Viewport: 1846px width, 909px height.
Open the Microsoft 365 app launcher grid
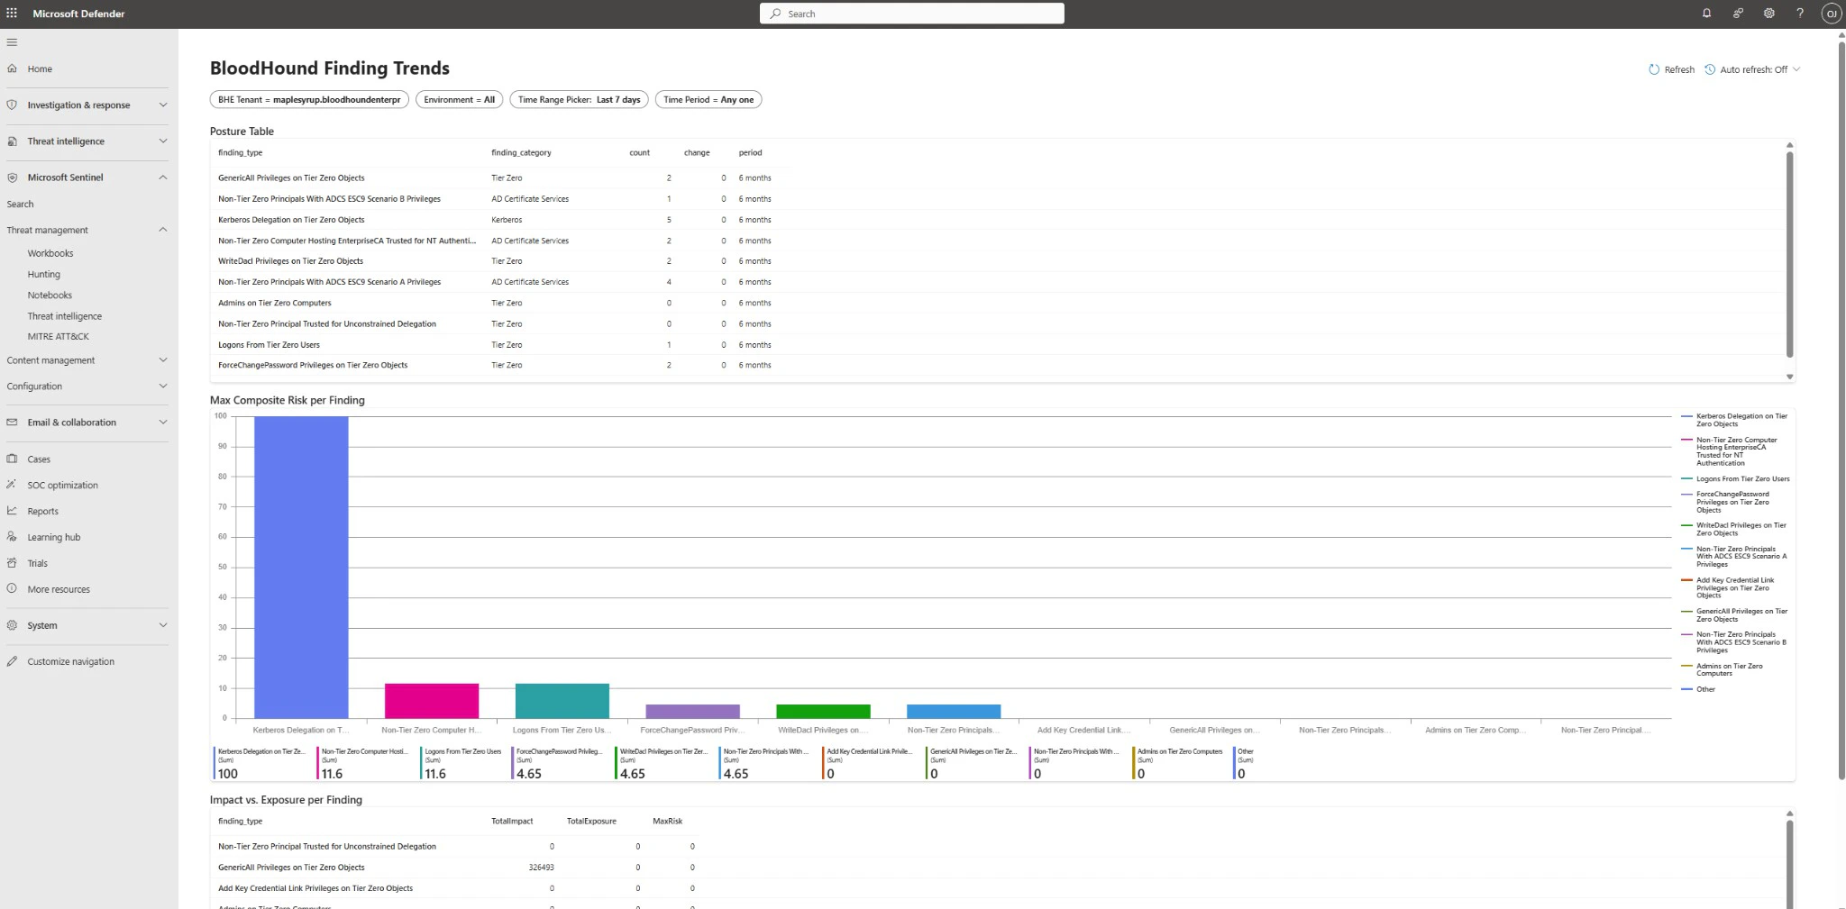(12, 13)
